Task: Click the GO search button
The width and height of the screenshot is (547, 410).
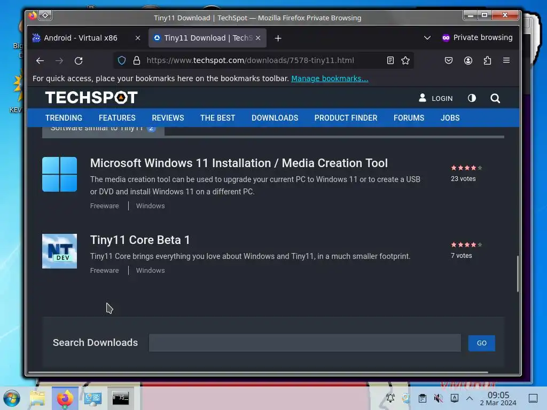Action: tap(481, 343)
